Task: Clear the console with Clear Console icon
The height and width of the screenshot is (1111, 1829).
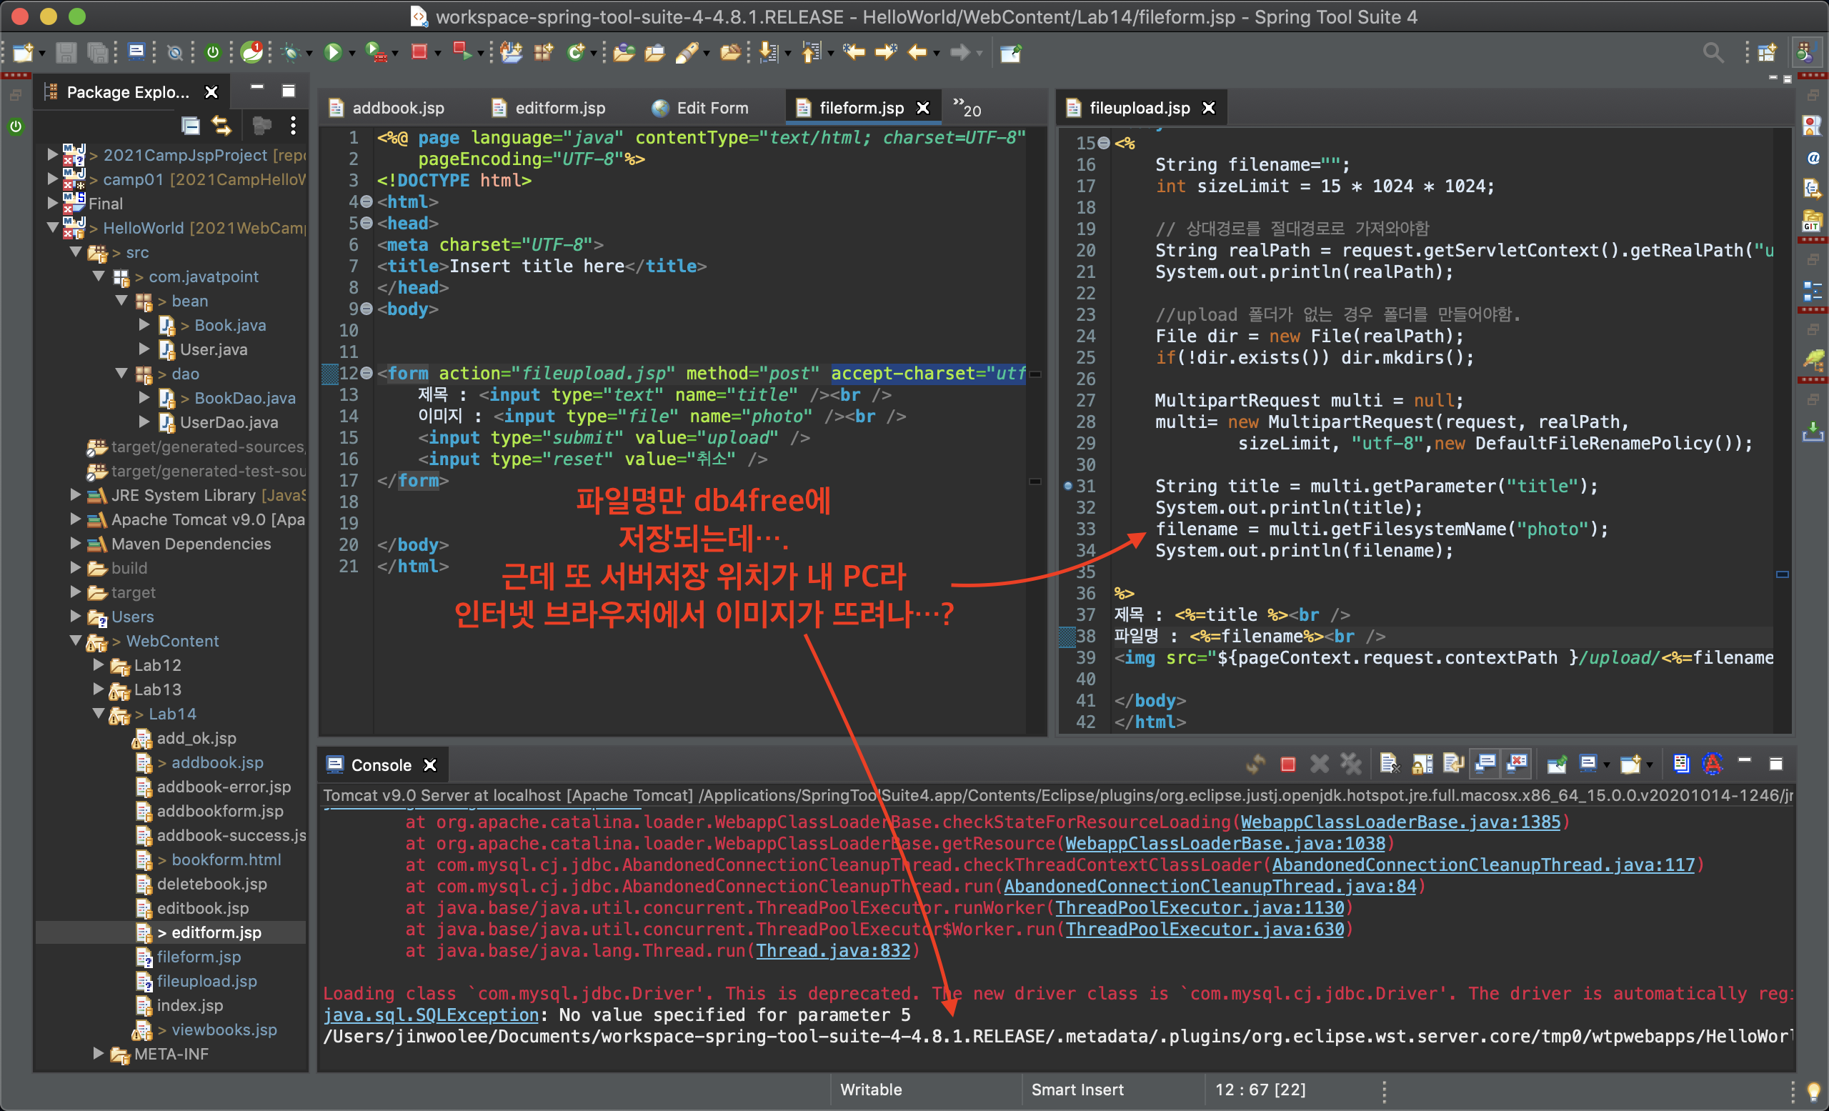Action: tap(1389, 764)
